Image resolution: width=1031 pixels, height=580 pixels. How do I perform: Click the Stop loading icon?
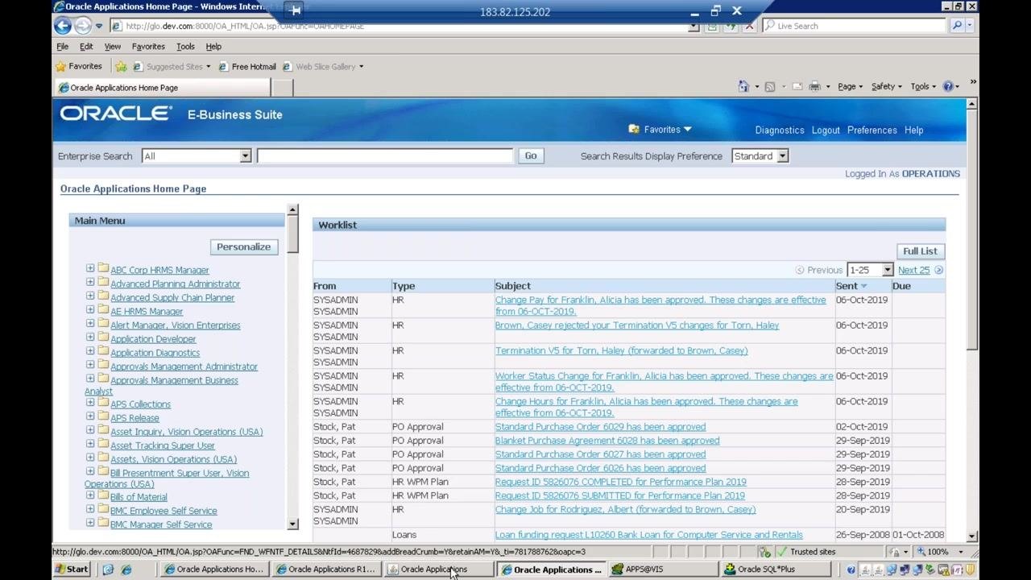coord(749,26)
